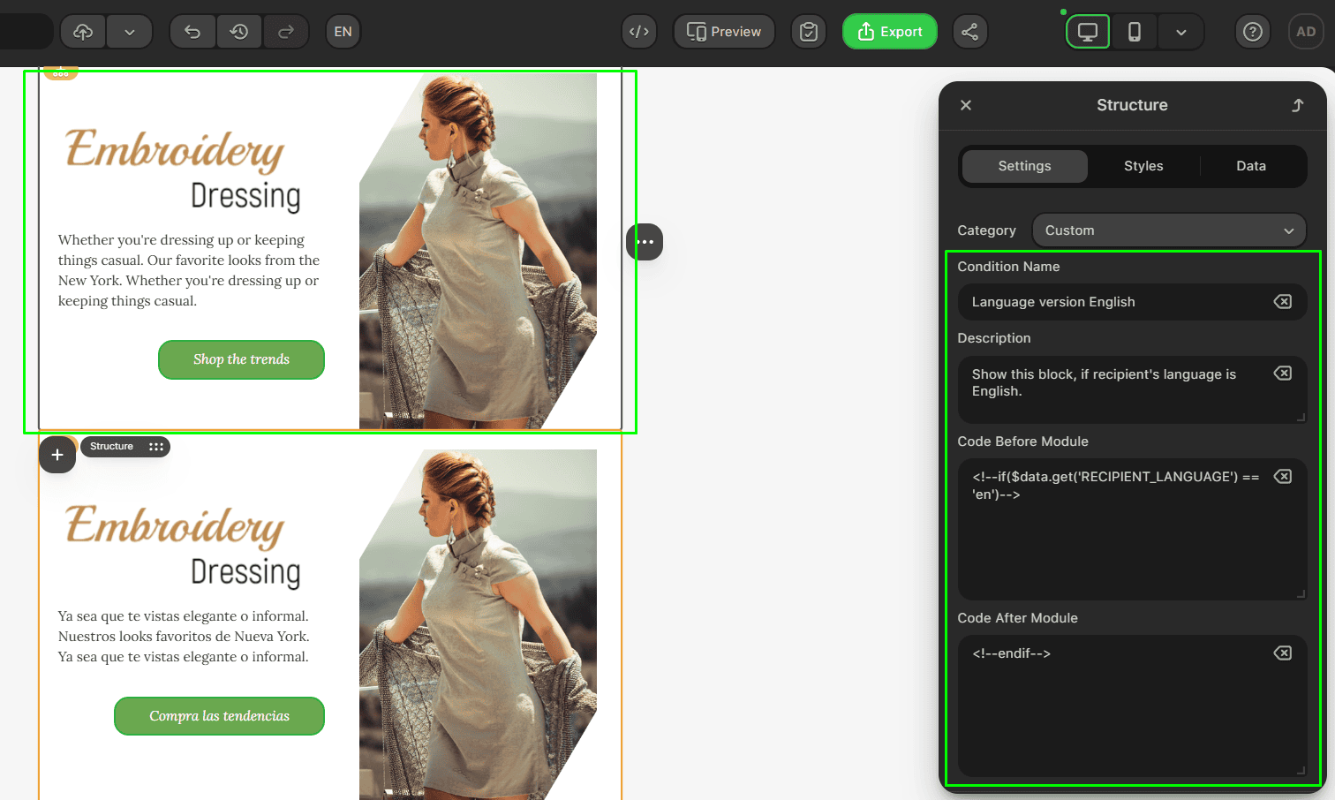Open the help question mark icon
1335x800 pixels.
pos(1252,32)
